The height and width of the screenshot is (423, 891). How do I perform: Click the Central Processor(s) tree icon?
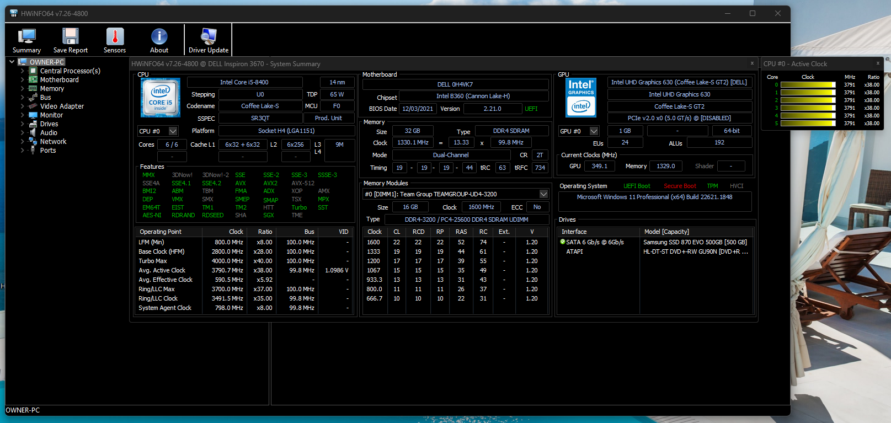click(x=33, y=71)
